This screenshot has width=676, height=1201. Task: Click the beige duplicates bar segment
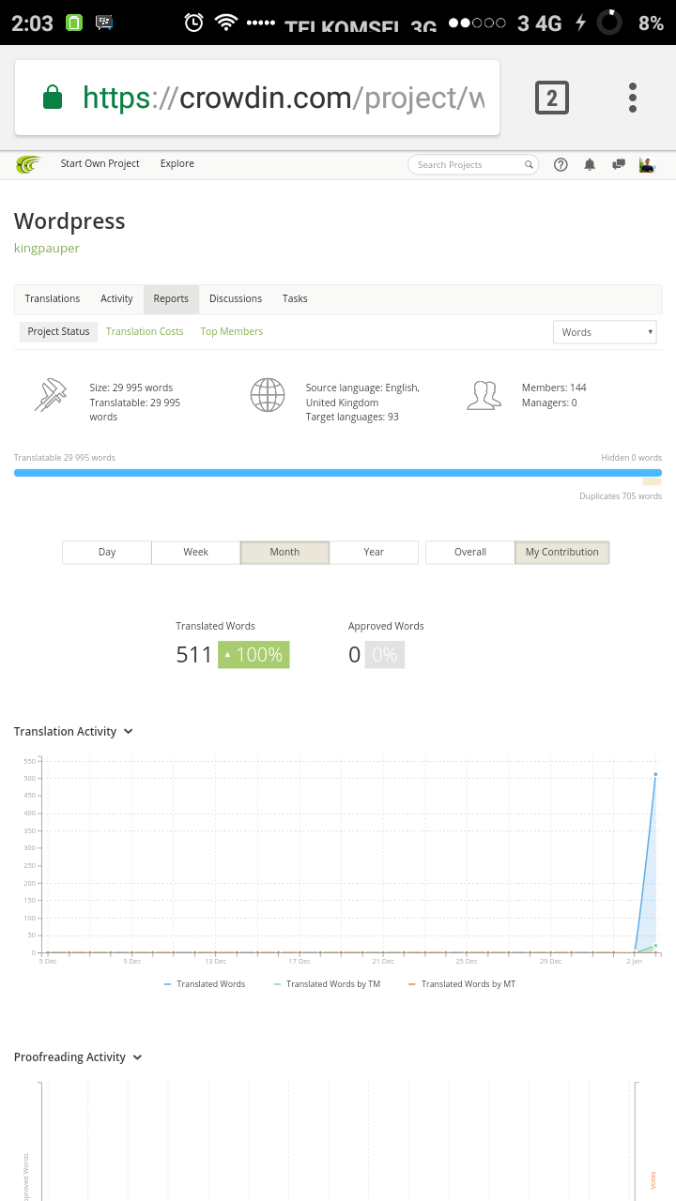pyautogui.click(x=653, y=481)
